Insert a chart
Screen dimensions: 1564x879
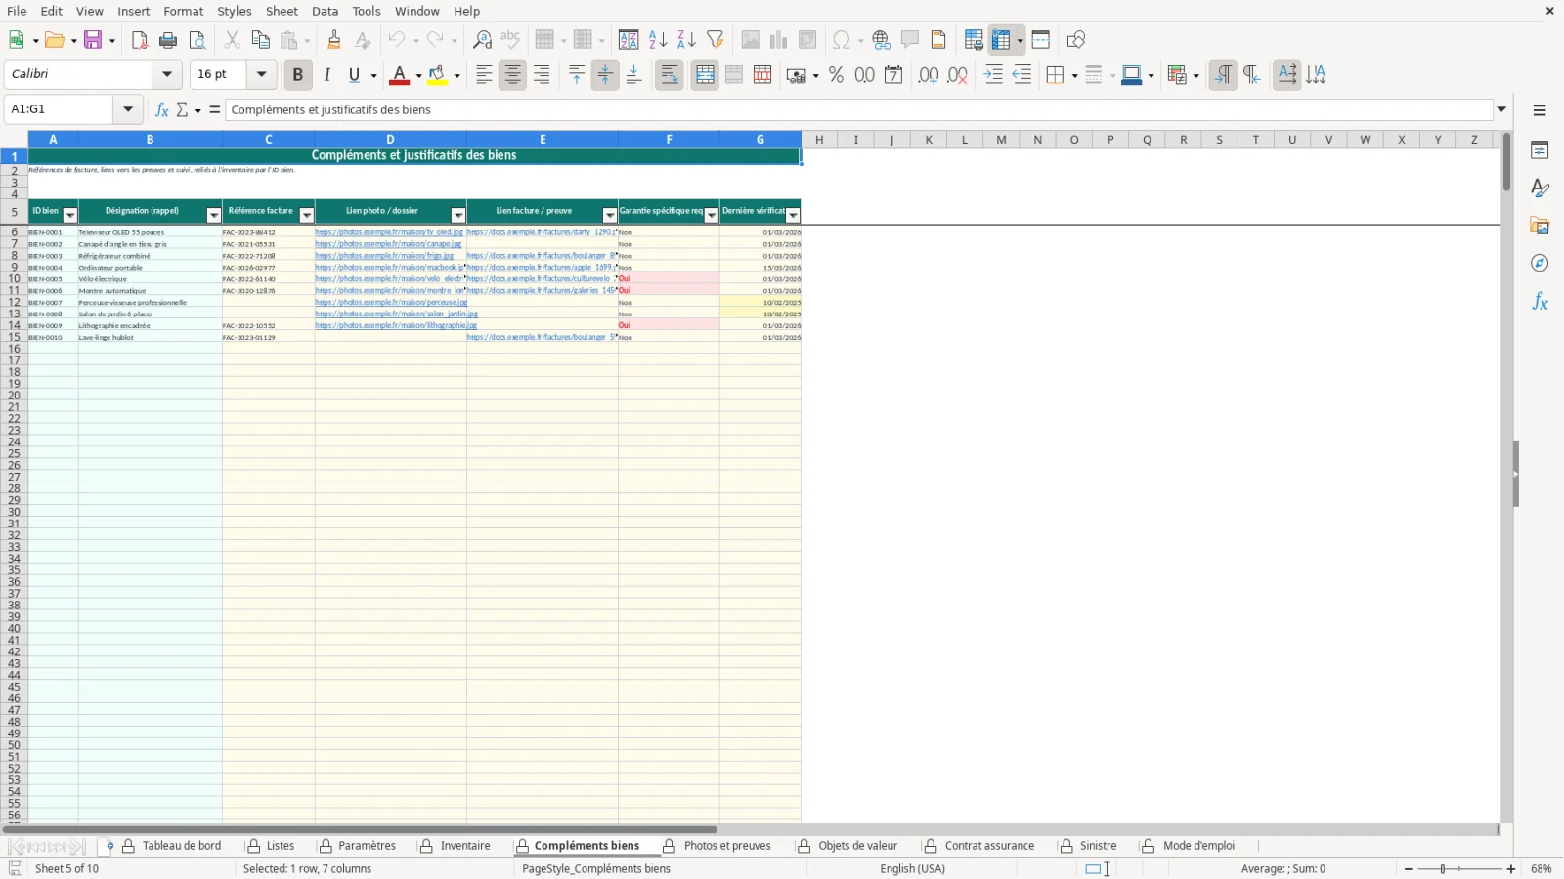[x=778, y=40]
